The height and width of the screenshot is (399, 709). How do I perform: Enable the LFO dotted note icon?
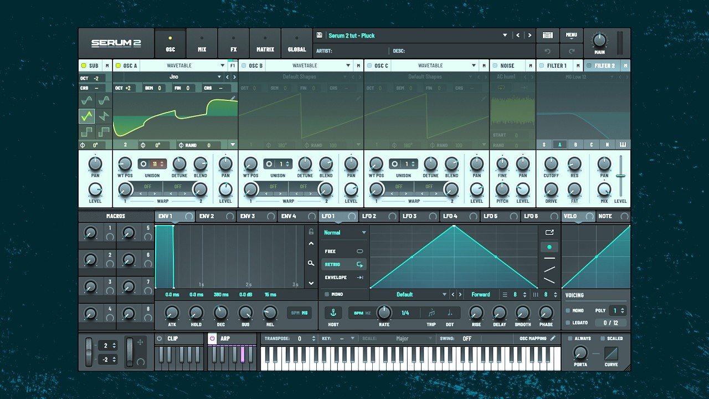[449, 313]
